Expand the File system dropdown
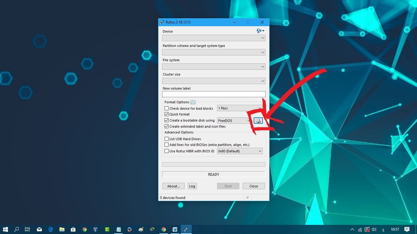 pos(214,67)
